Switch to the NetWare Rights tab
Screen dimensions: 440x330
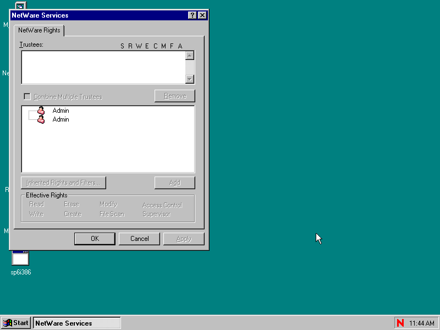tap(39, 30)
